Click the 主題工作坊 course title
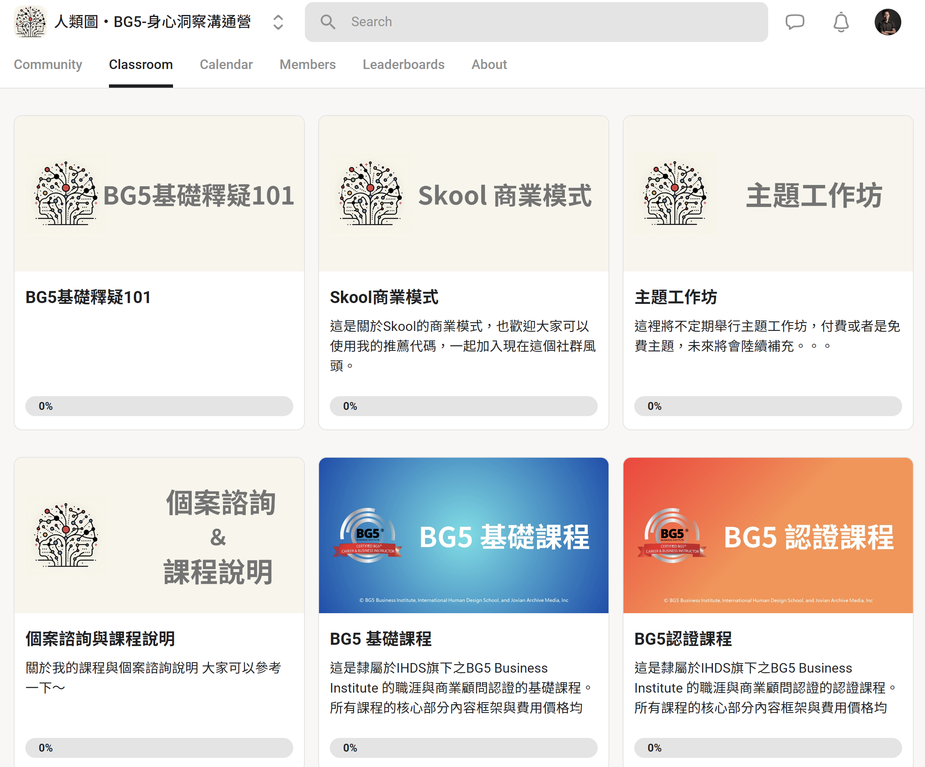Viewport: 925px width, 767px height. (676, 297)
